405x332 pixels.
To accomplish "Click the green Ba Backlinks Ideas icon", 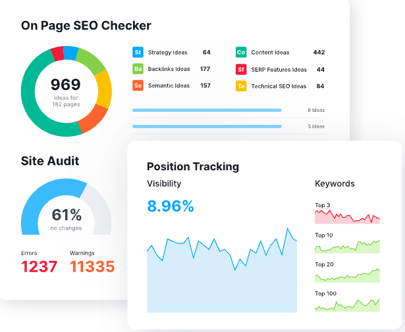I will [138, 69].
